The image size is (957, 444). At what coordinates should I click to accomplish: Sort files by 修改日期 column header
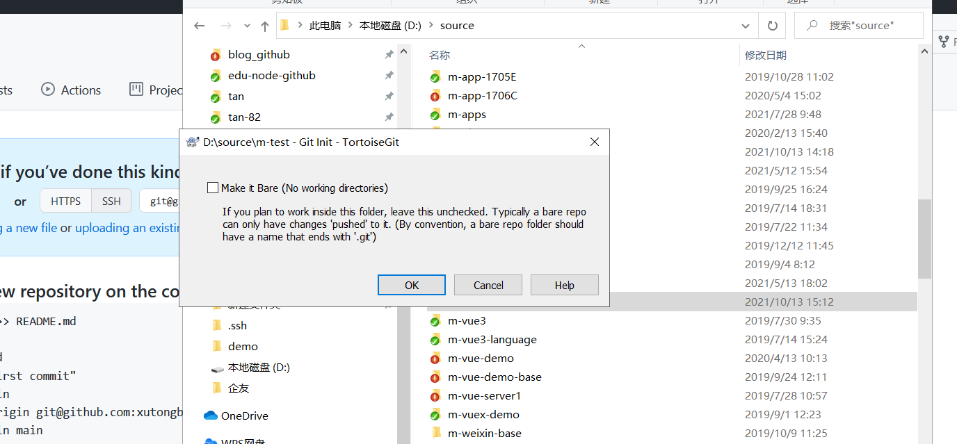click(766, 55)
